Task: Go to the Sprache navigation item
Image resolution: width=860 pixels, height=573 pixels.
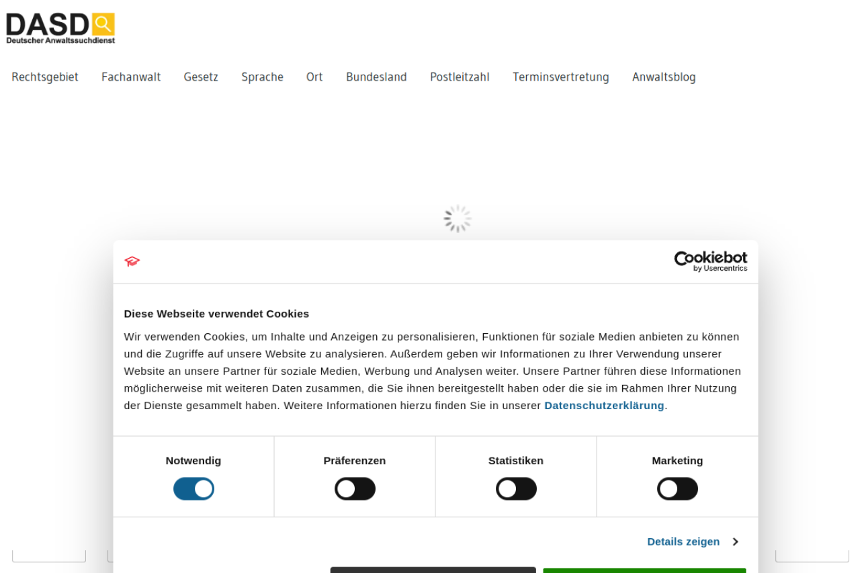Action: pyautogui.click(x=262, y=77)
